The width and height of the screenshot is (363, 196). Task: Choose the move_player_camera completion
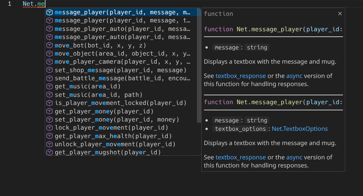click(x=122, y=62)
